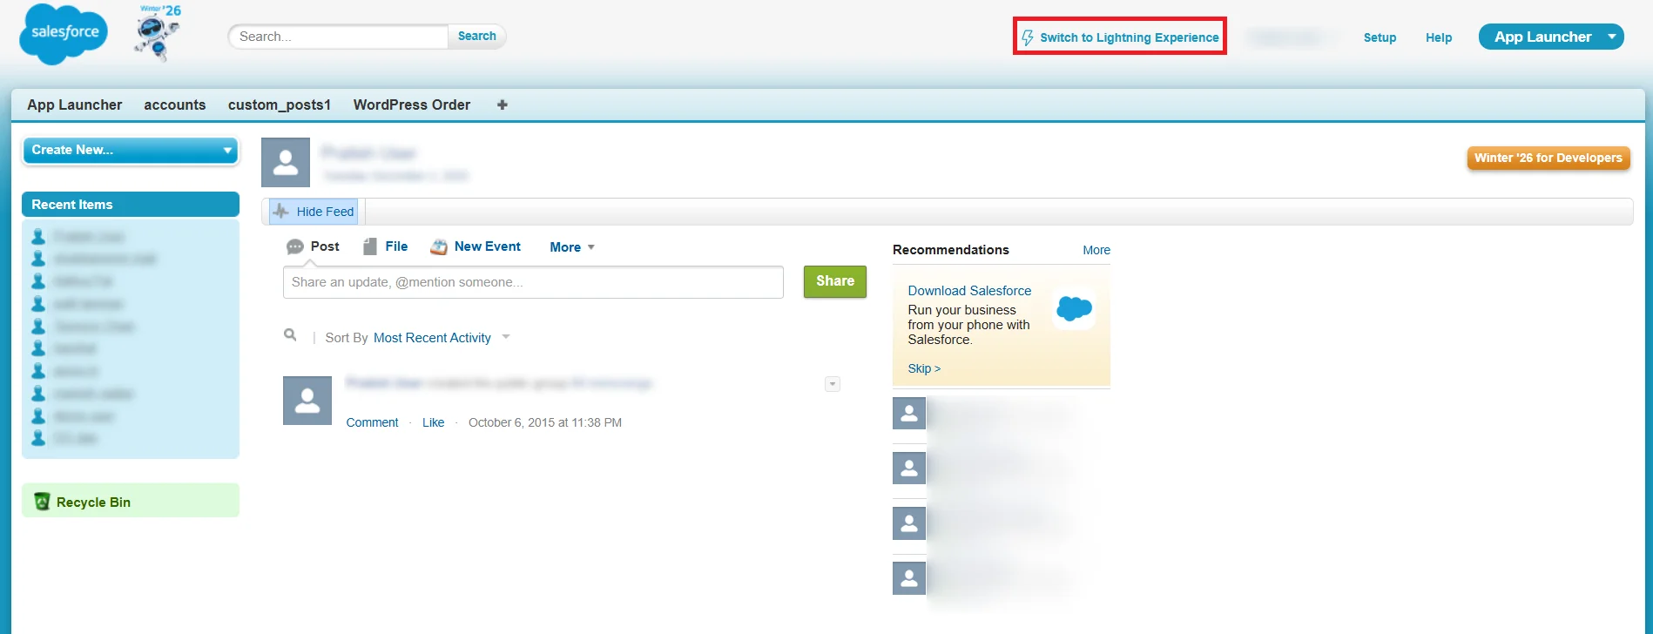Open the WordPress Order tab
The image size is (1653, 634).
click(x=412, y=105)
